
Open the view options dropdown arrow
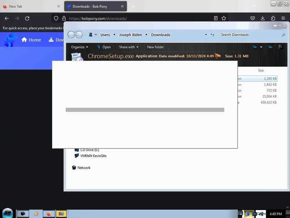pyautogui.click(x=261, y=47)
